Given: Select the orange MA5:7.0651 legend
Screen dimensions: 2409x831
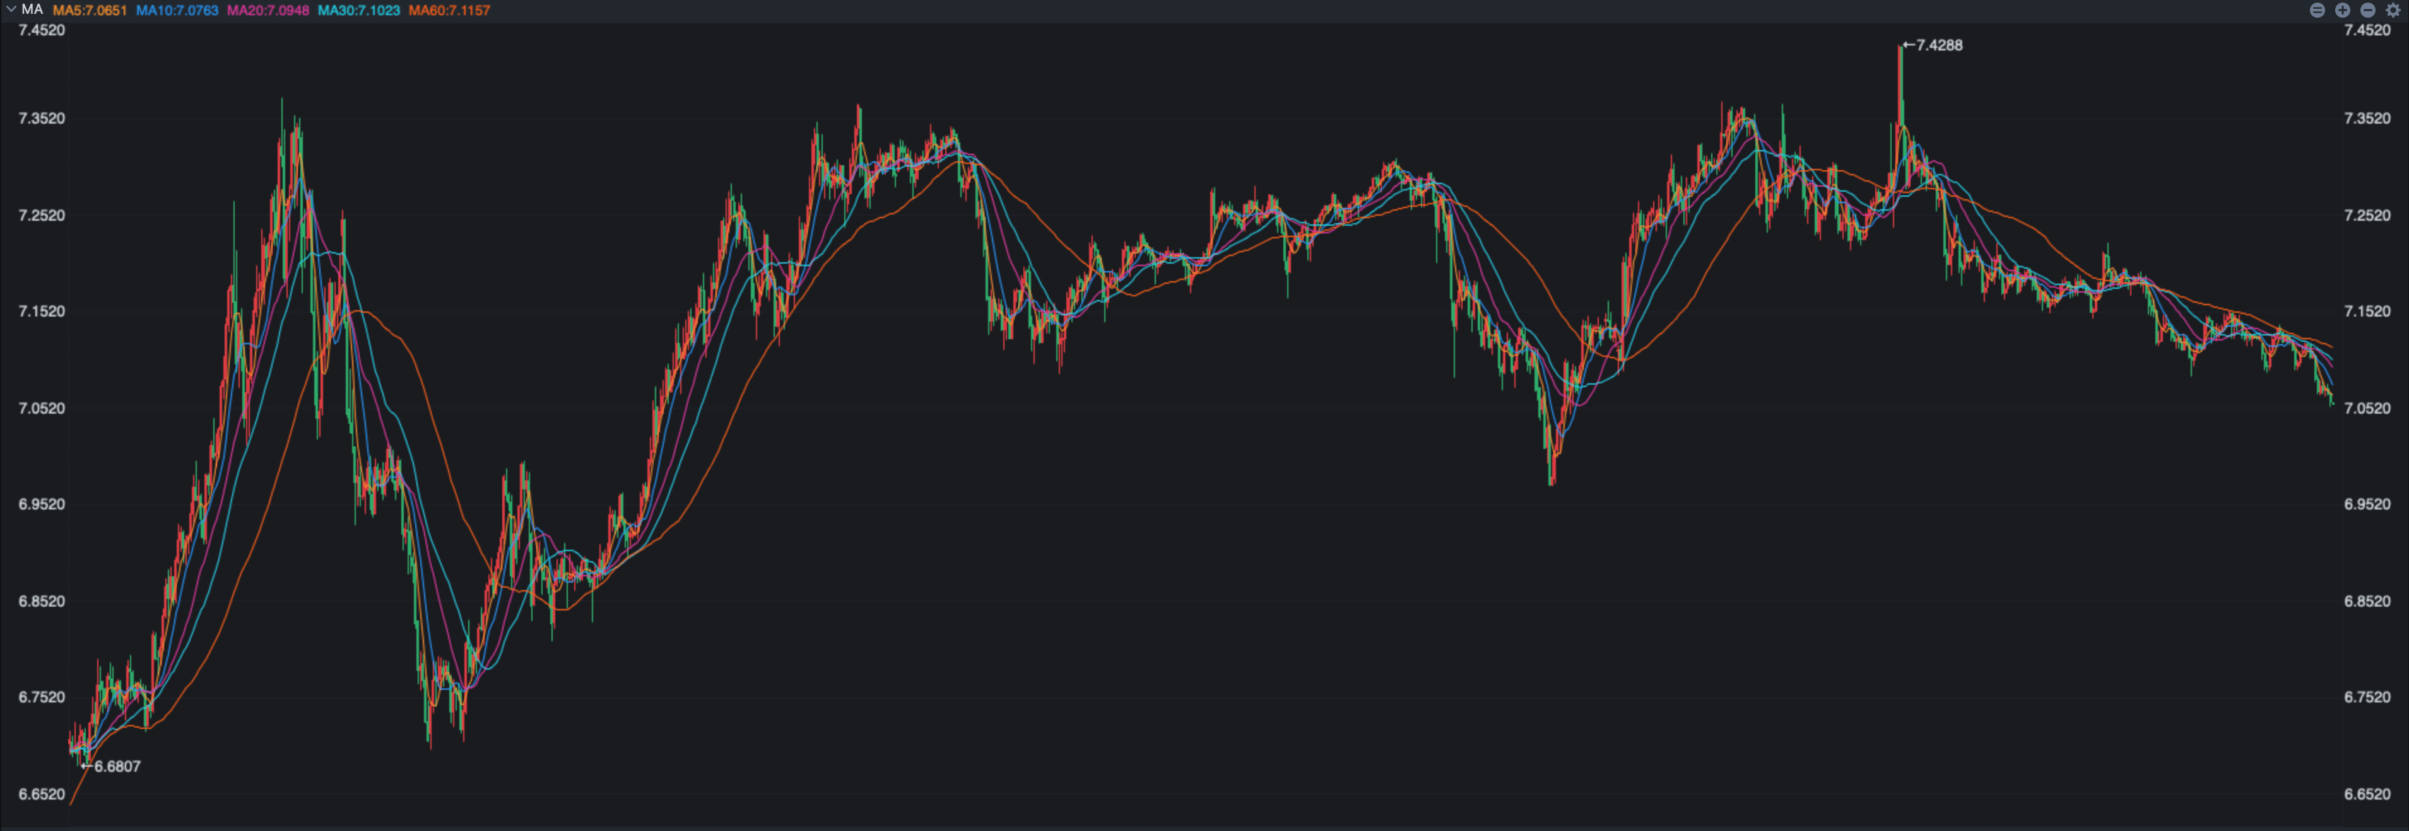Looking at the screenshot, I should coord(90,10).
